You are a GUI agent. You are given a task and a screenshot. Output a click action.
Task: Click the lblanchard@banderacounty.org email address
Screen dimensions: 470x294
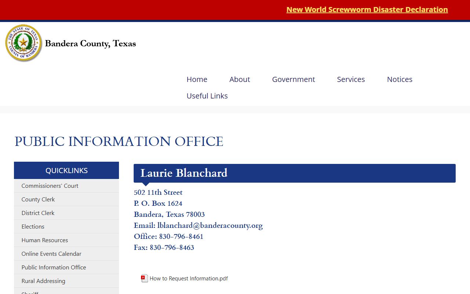[210, 225]
